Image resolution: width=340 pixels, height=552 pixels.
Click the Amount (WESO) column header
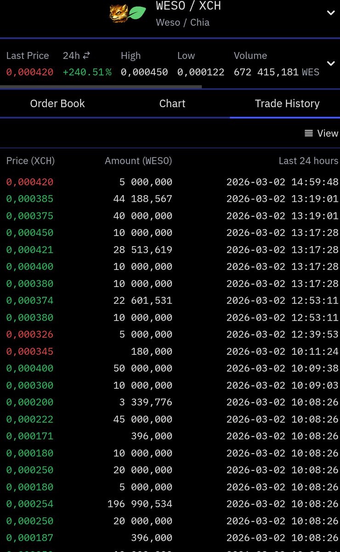click(138, 161)
